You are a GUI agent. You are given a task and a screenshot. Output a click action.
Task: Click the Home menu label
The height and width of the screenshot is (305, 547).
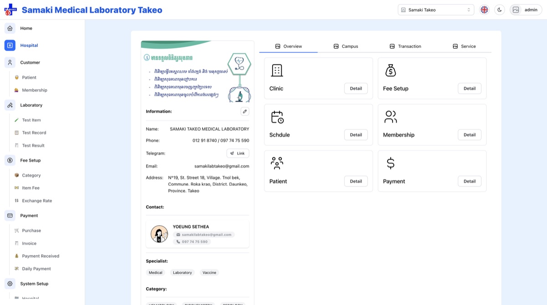click(x=26, y=28)
